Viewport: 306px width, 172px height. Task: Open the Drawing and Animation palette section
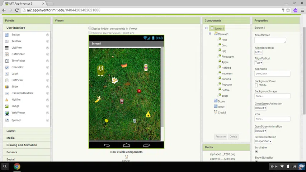click(x=22, y=145)
